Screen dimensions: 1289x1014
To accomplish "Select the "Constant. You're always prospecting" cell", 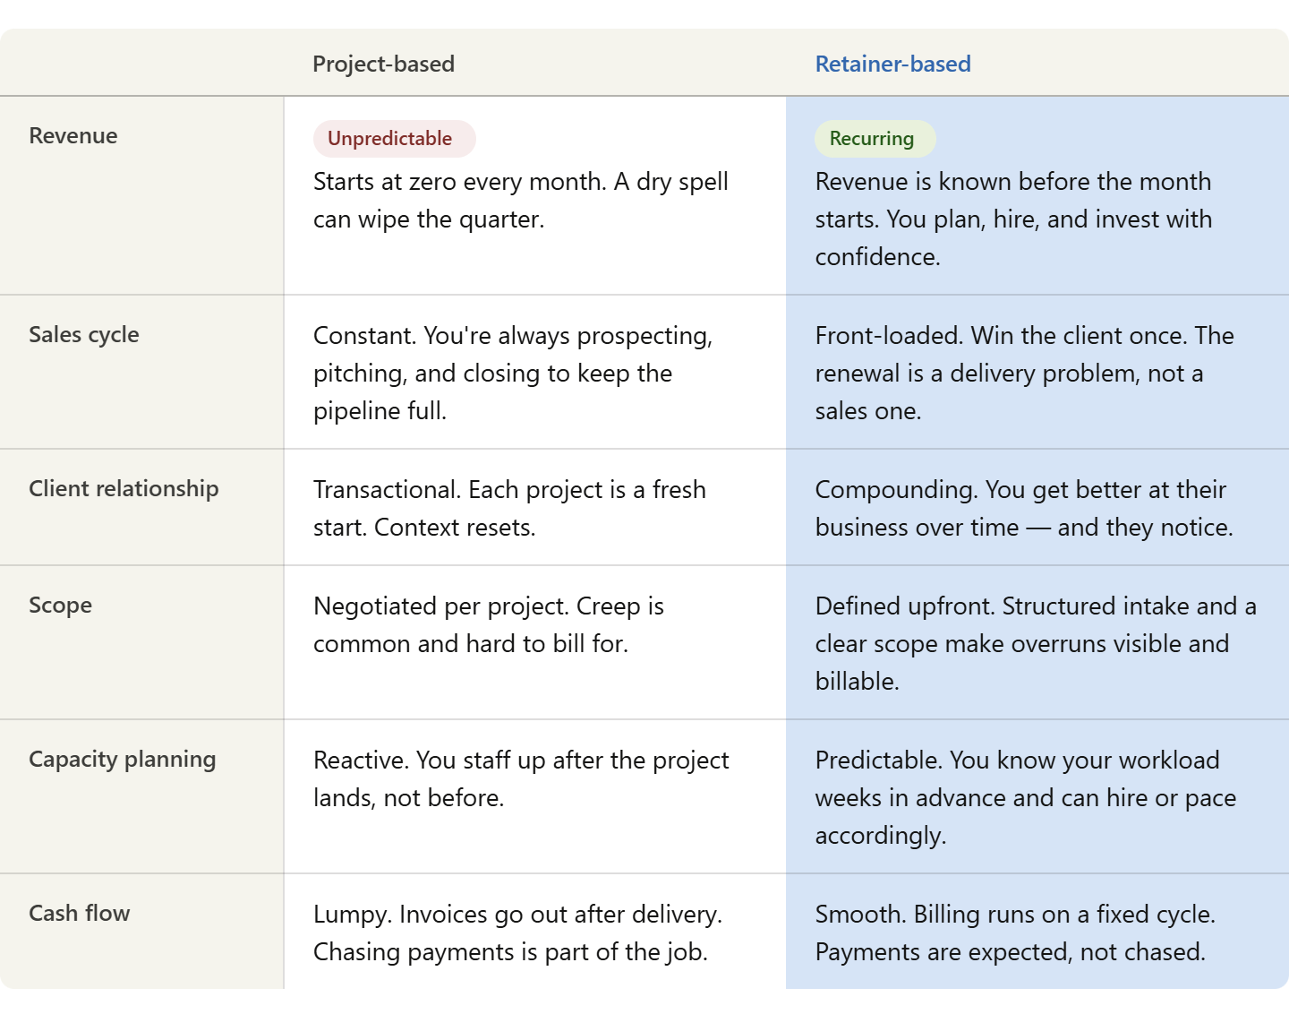I will pos(512,373).
